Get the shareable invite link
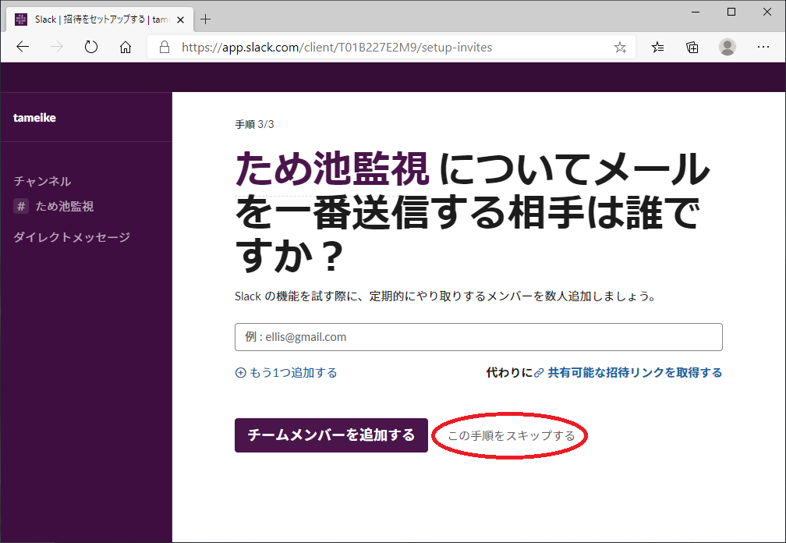Viewport: 786px width, 543px height. tap(634, 373)
